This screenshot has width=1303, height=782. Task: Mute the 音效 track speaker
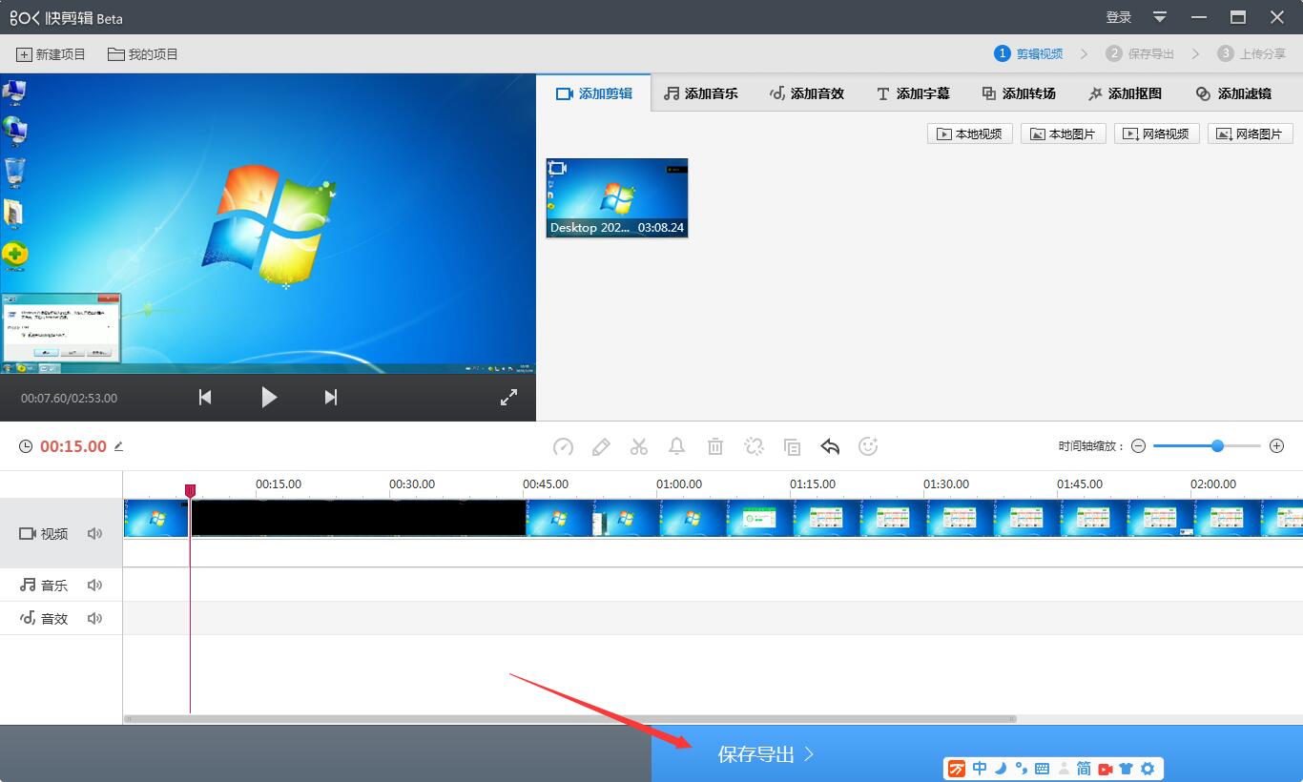[x=94, y=619]
